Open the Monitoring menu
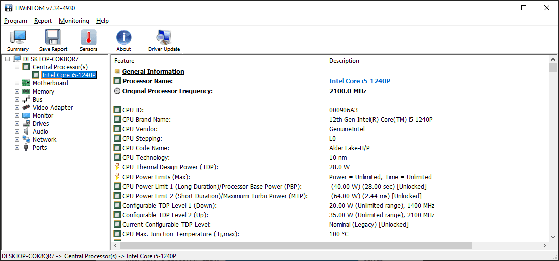 point(74,21)
